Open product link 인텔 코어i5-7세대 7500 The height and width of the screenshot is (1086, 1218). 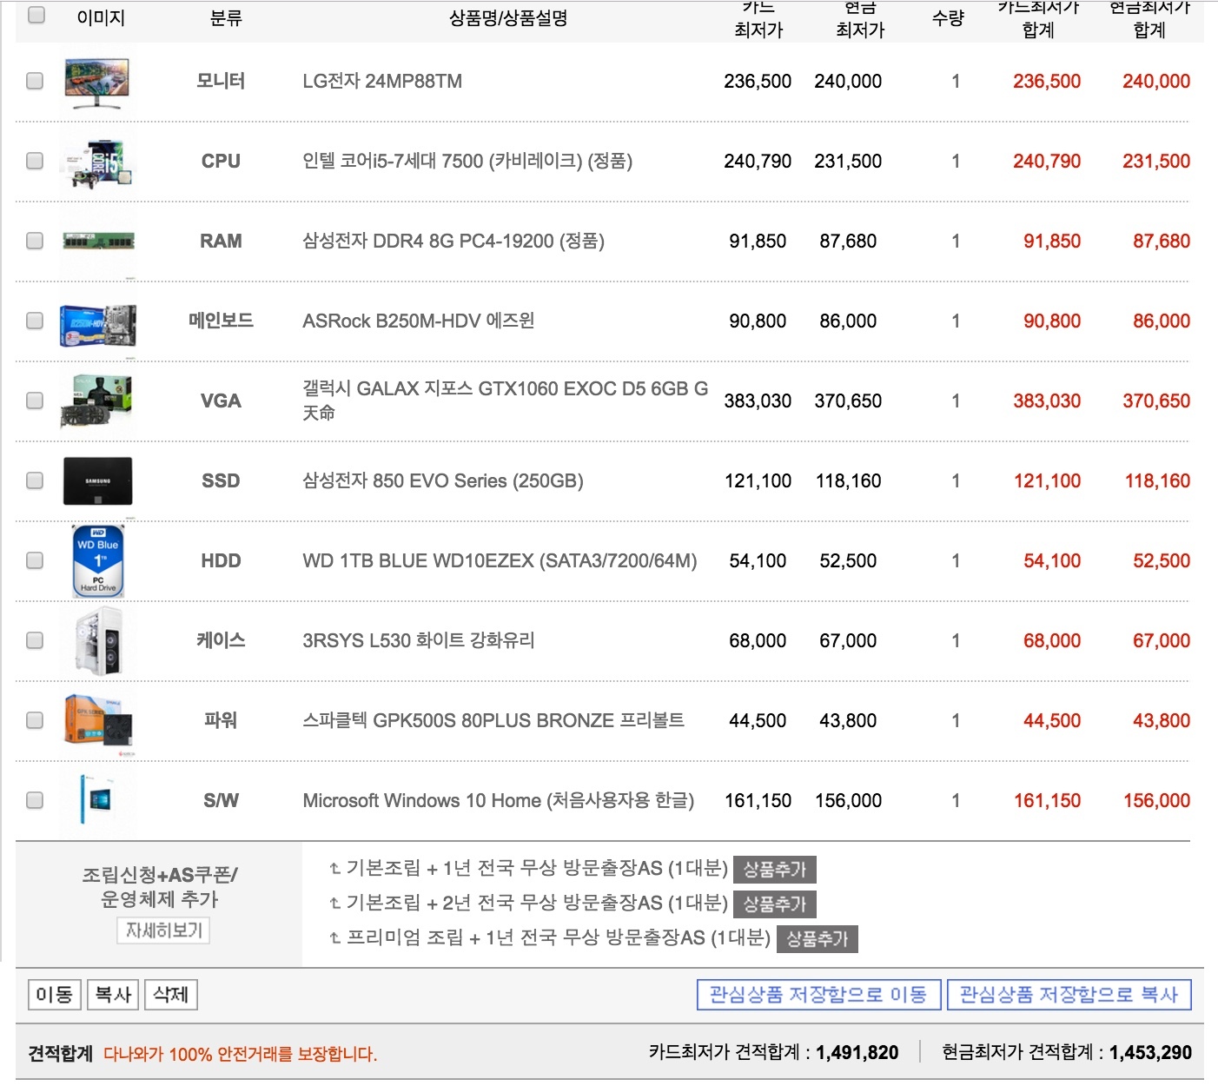[x=467, y=161]
